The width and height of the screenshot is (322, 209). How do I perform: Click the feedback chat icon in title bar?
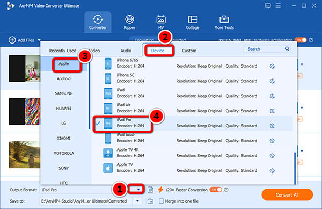pyautogui.click(x=268, y=5)
